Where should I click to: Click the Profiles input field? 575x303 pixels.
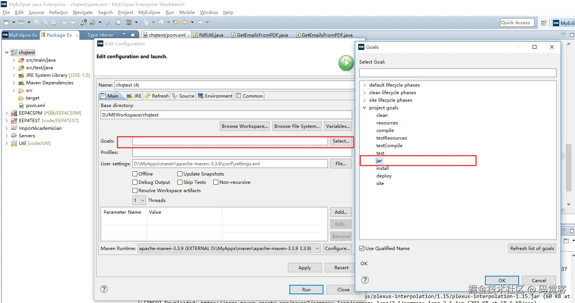point(242,152)
